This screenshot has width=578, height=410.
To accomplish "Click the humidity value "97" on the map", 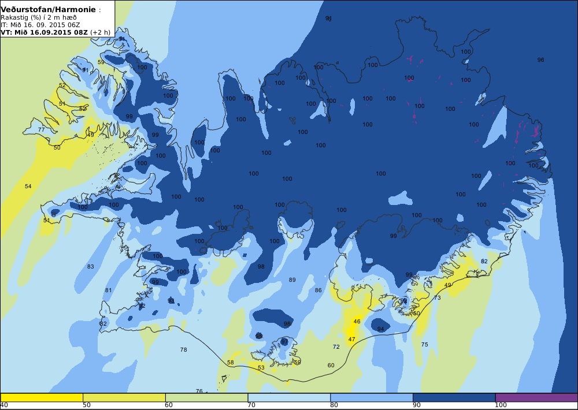I will [284, 341].
